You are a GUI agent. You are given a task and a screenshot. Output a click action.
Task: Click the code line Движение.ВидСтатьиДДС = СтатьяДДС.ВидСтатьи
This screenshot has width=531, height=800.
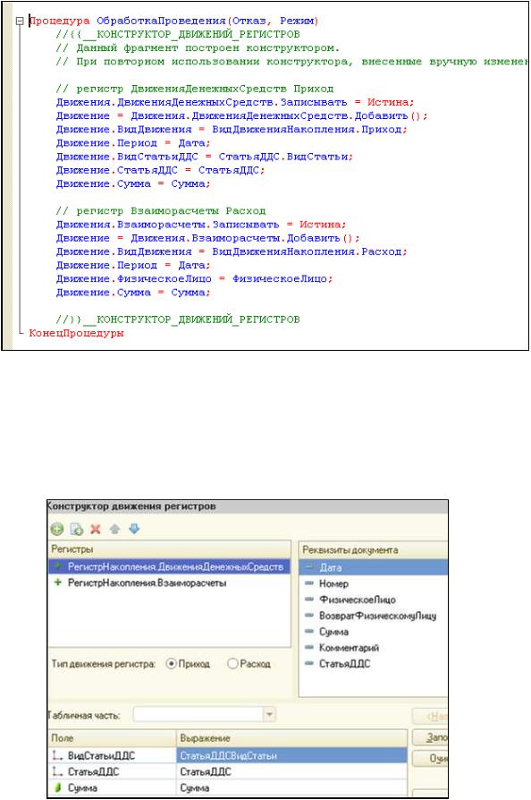click(205, 157)
